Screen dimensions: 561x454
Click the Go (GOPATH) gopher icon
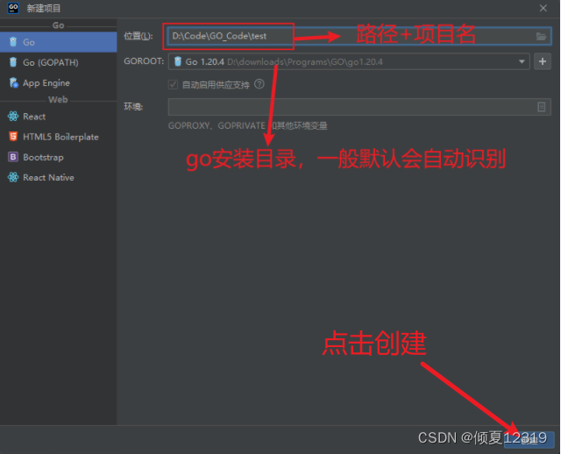click(13, 62)
